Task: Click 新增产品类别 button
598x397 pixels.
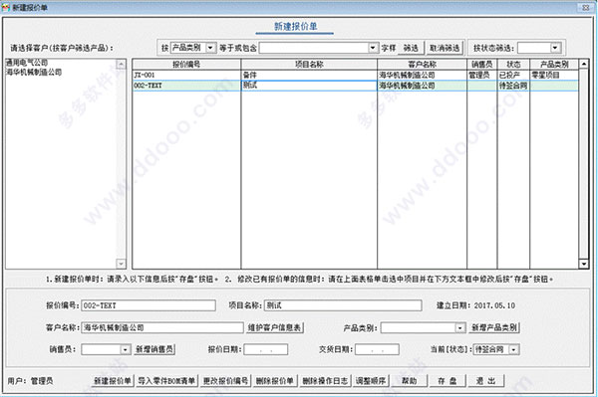Action: pyautogui.click(x=494, y=327)
